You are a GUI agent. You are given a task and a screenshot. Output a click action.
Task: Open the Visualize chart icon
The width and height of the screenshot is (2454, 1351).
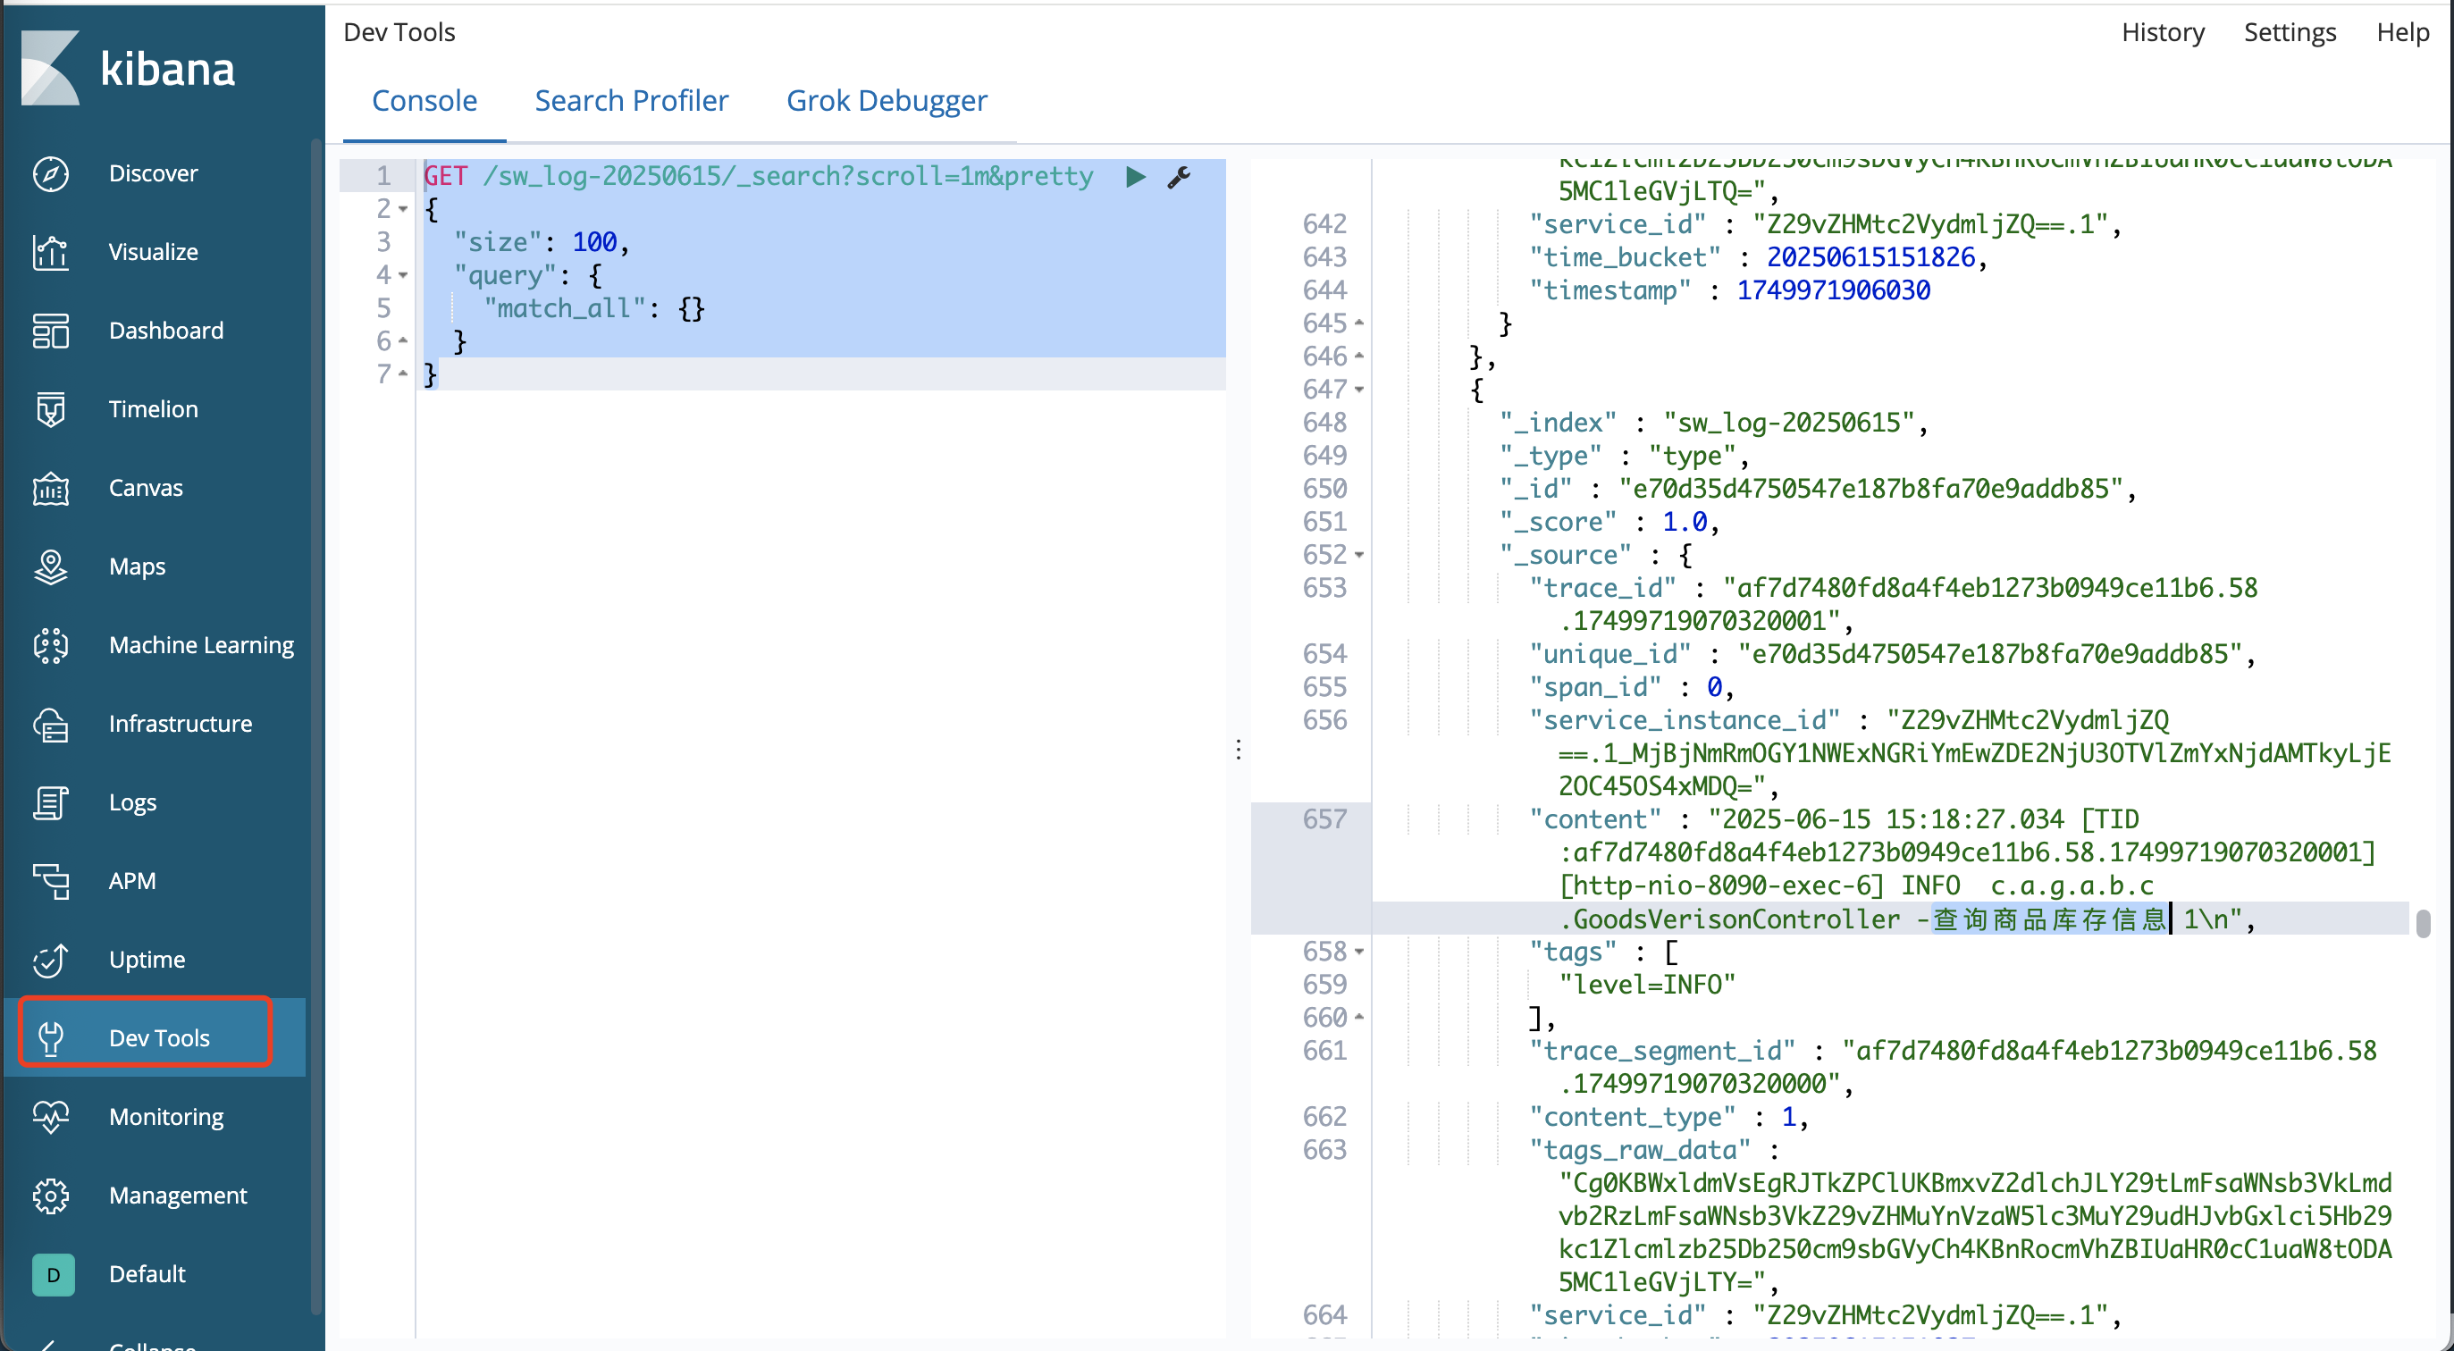click(x=50, y=252)
